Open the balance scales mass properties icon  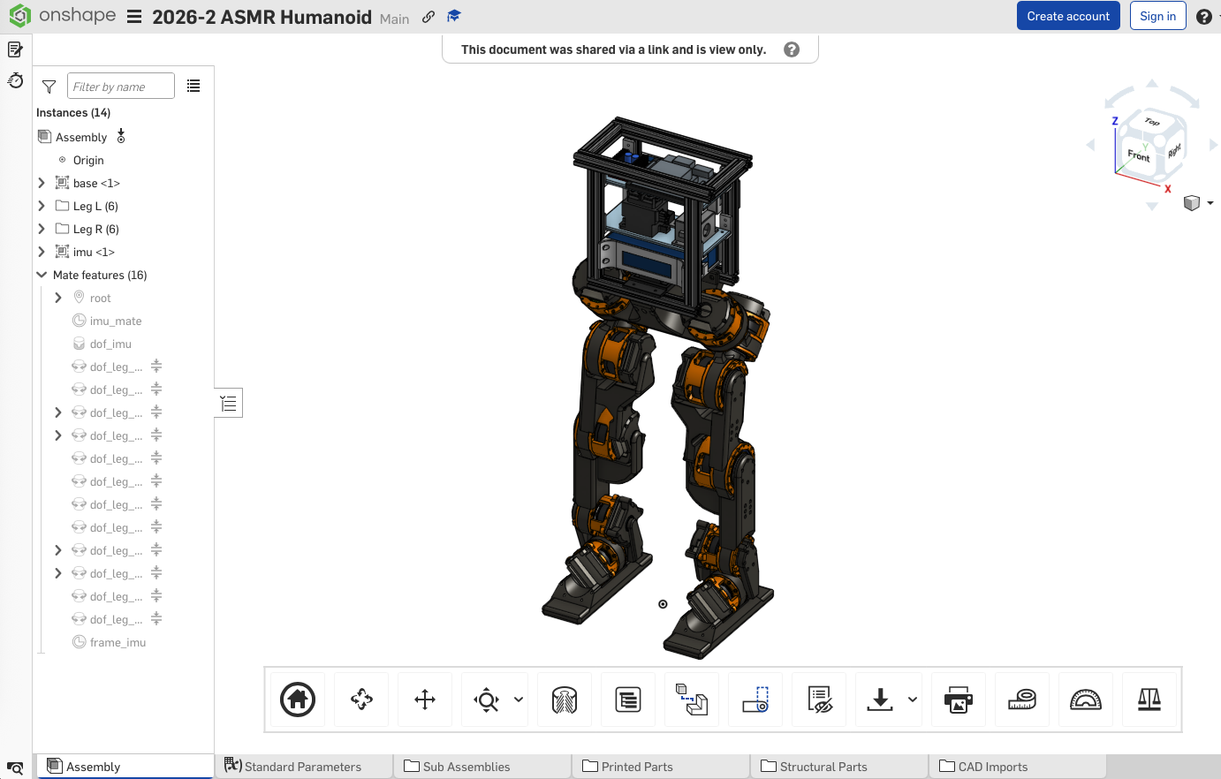1149,700
